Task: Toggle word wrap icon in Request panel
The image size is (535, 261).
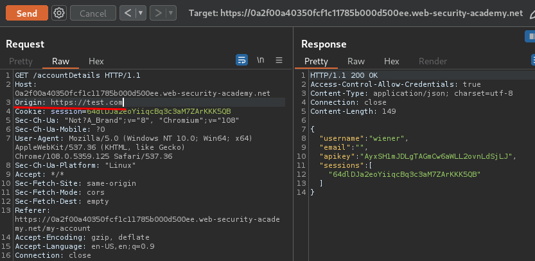Action: click(x=242, y=60)
